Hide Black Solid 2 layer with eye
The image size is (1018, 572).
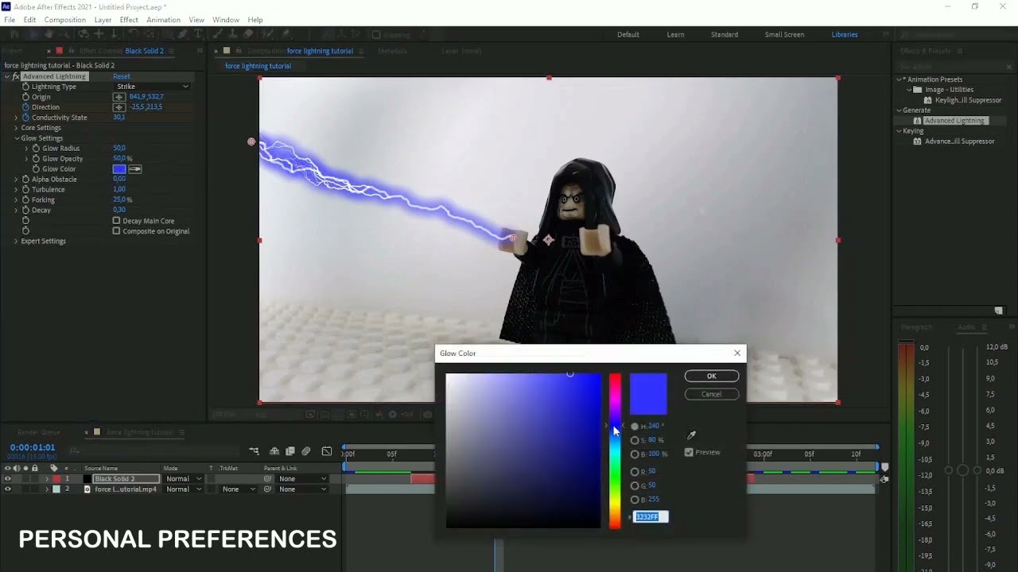point(7,479)
